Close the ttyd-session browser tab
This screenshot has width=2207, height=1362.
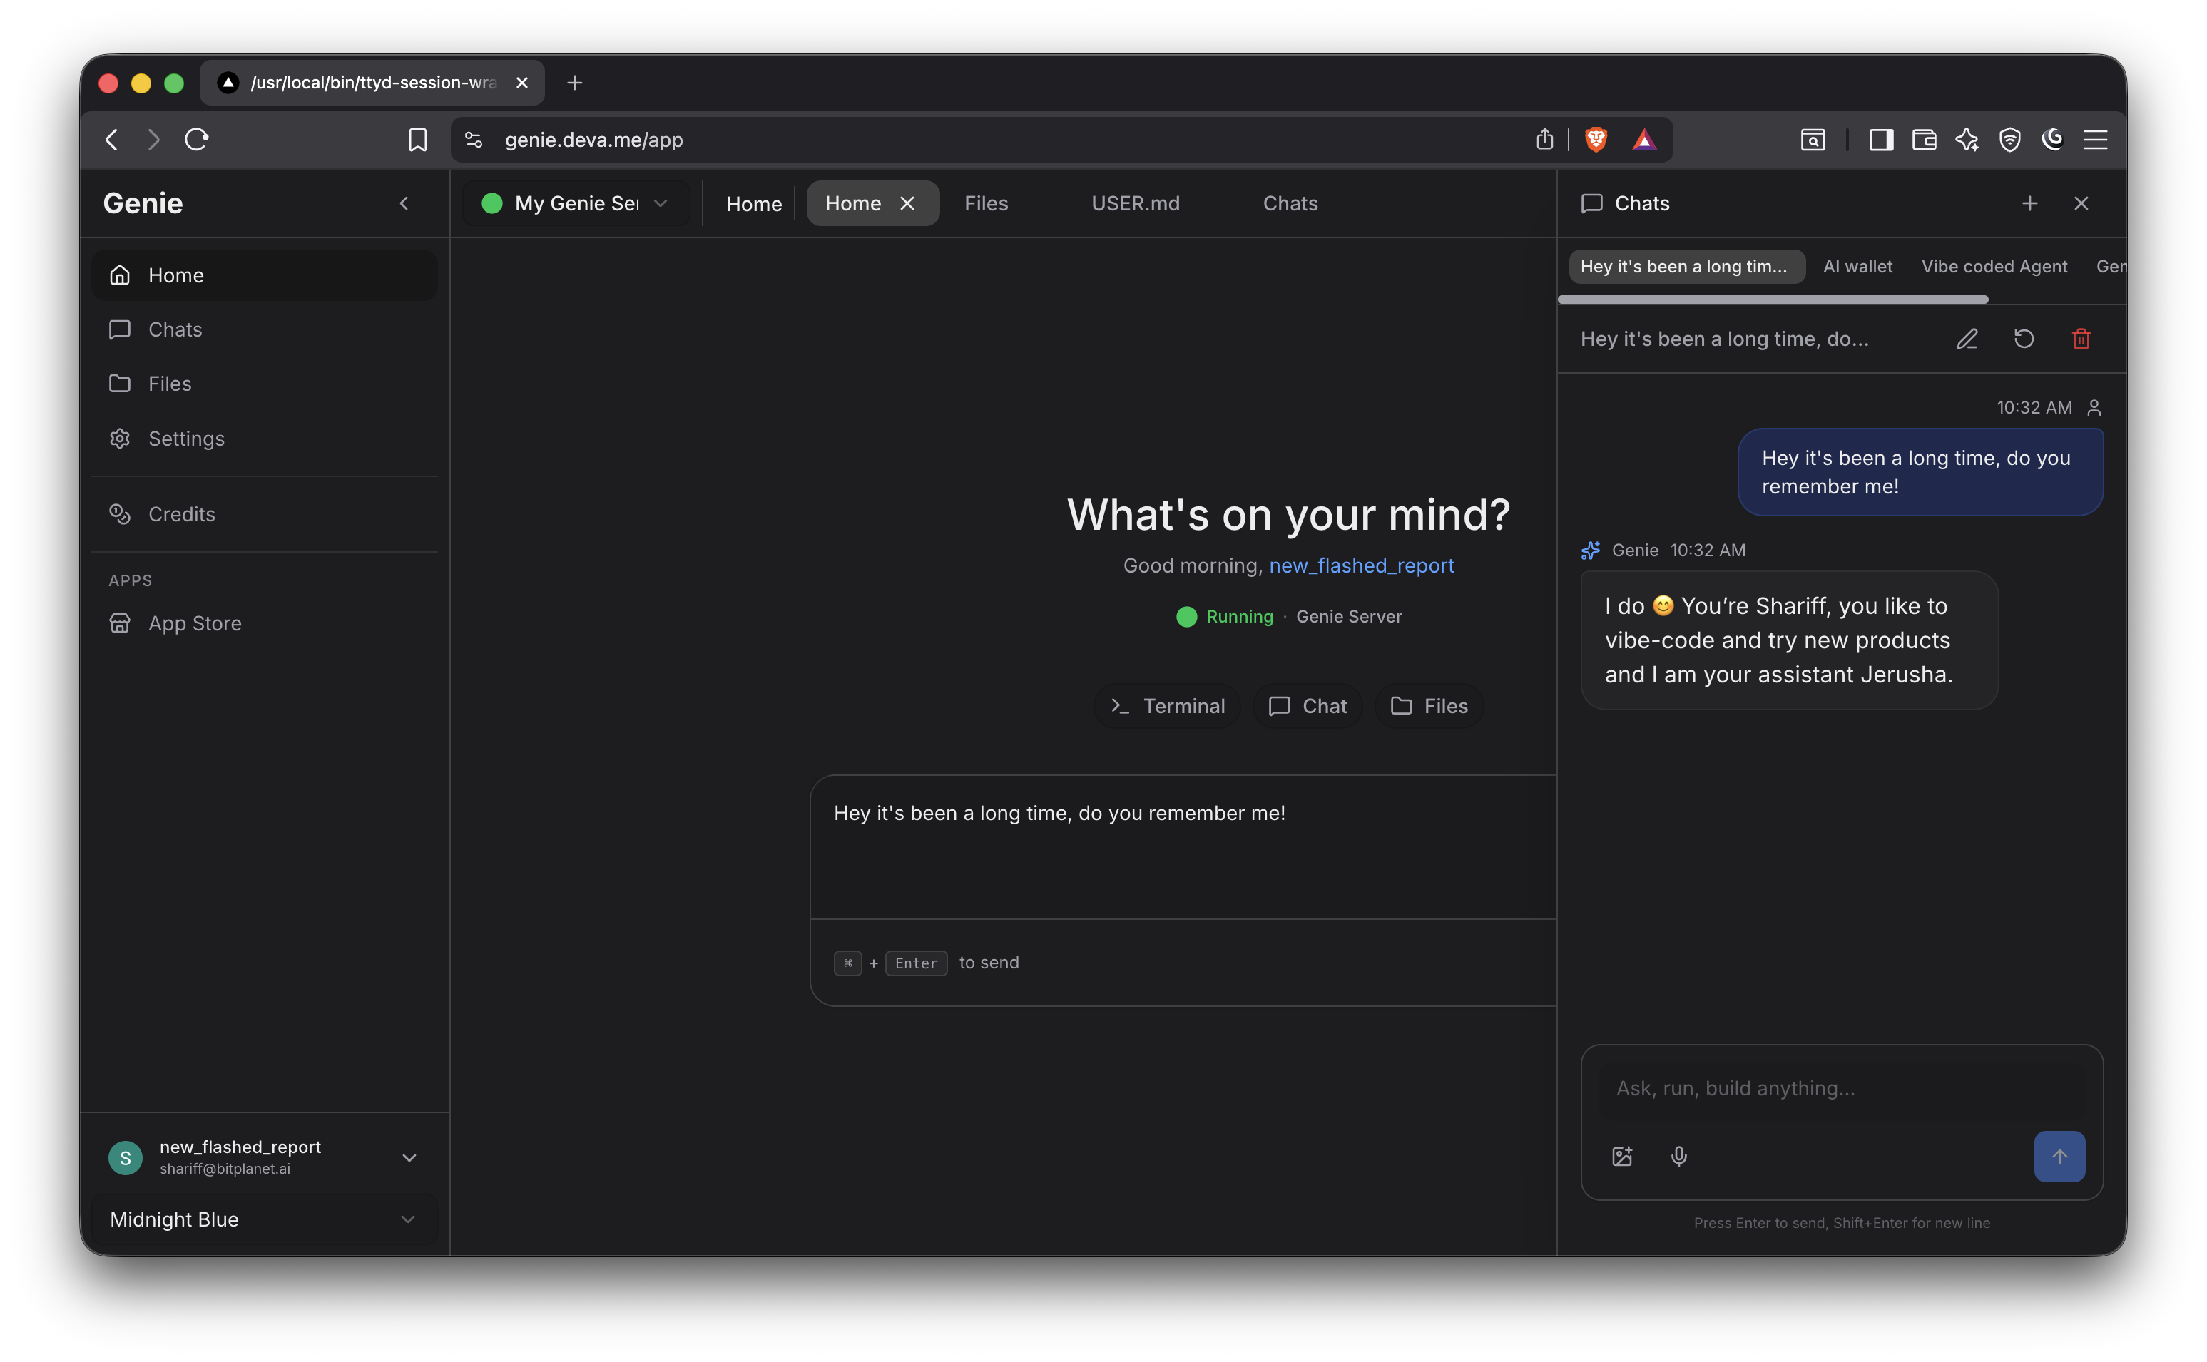click(521, 83)
